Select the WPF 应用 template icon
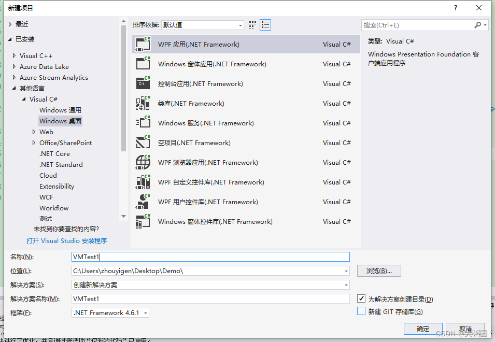Image resolution: width=495 pixels, height=342 pixels. [x=143, y=44]
